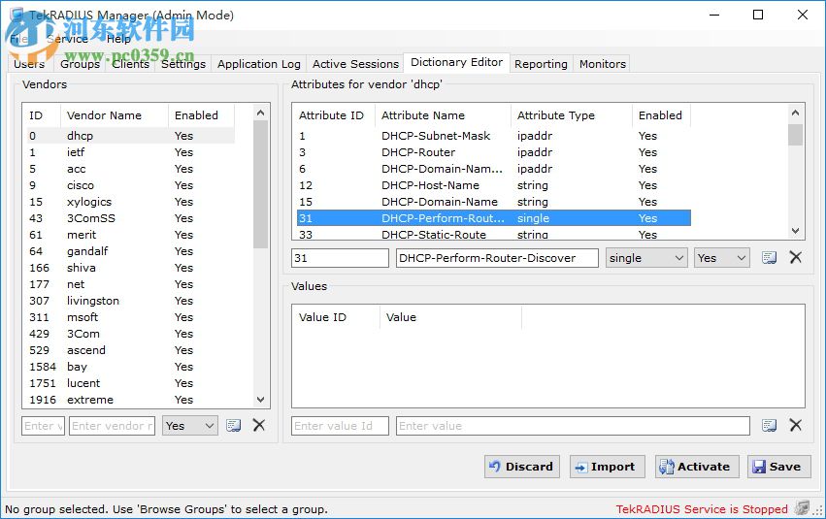Screen dimensions: 826x519
Task: Select vendor row 'extreme'
Action: click(x=131, y=400)
